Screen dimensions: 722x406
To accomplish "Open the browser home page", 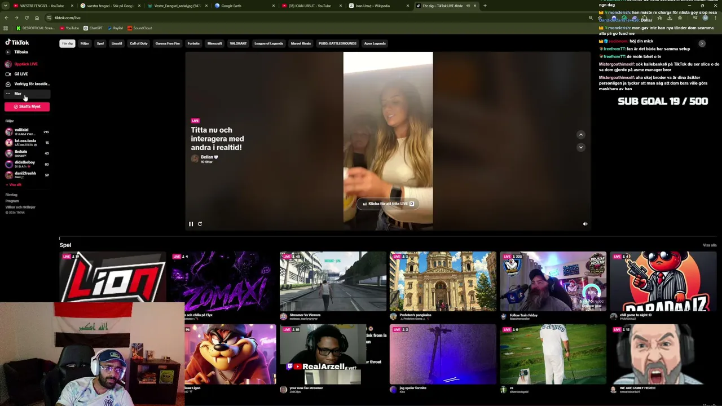I will click(x=37, y=17).
